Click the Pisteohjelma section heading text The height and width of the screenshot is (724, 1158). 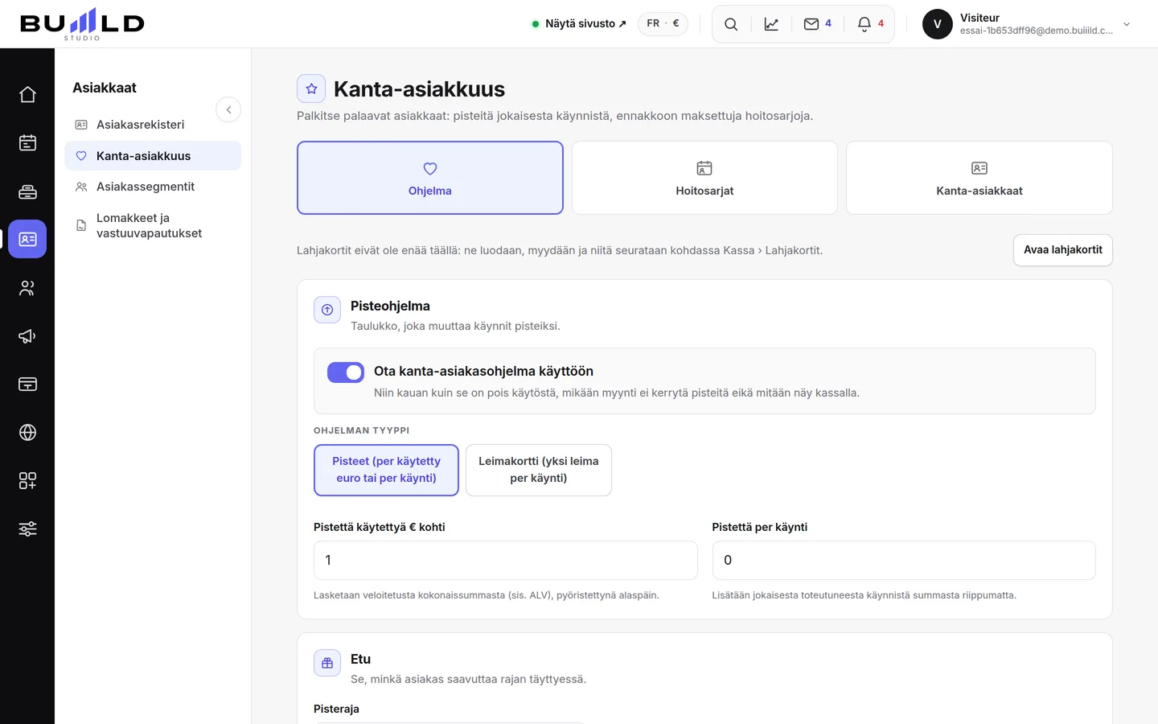[x=390, y=306]
